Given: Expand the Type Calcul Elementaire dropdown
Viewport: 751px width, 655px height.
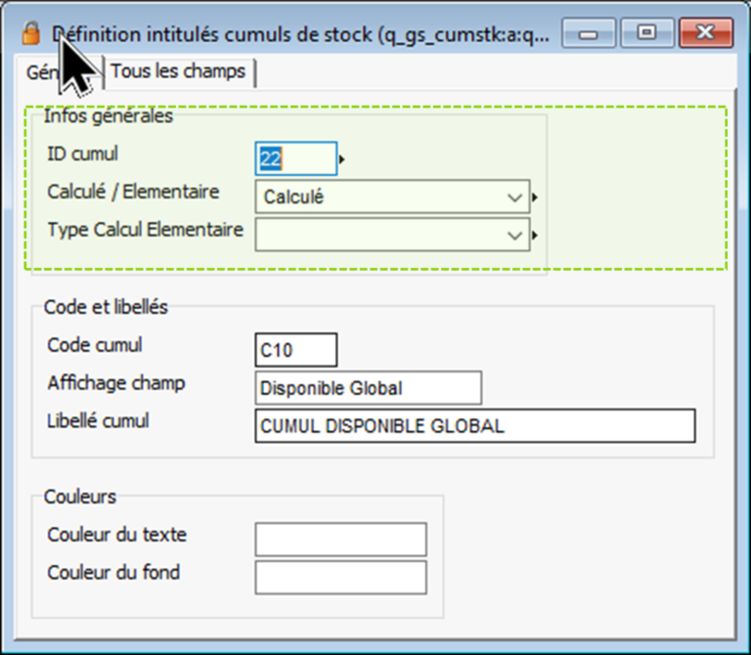Looking at the screenshot, I should point(515,235).
